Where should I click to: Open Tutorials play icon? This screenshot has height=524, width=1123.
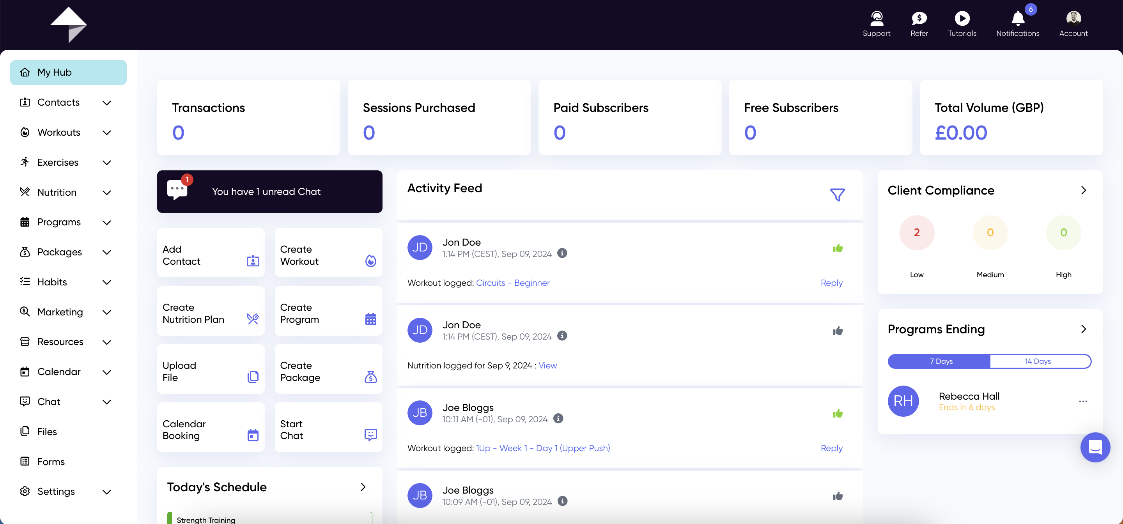(x=962, y=19)
